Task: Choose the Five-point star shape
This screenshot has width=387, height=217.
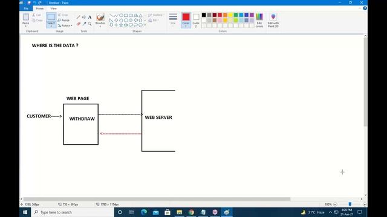Action: pyautogui.click(x=121, y=25)
